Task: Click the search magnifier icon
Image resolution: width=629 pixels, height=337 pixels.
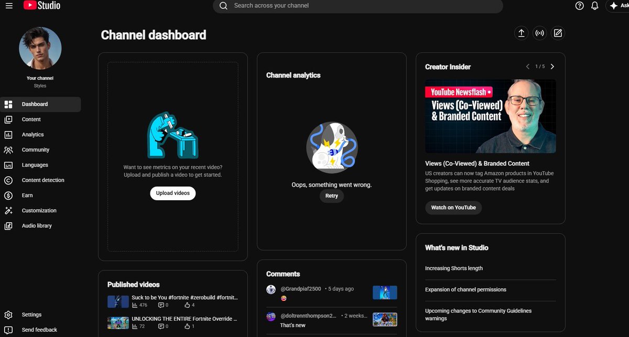Action: (223, 6)
